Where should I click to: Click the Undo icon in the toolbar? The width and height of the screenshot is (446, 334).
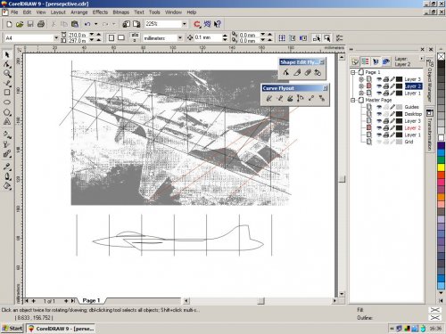tap(87, 24)
